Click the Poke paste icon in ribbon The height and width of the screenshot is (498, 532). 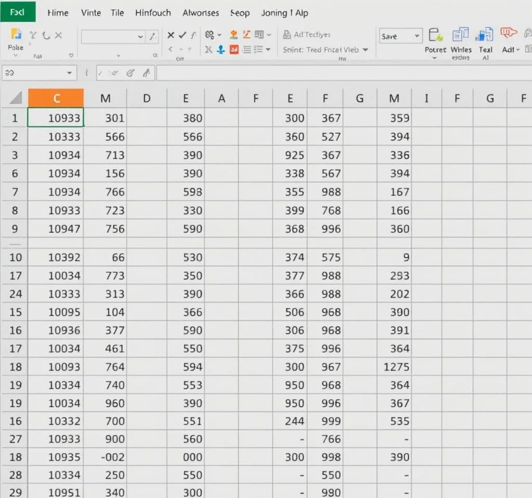point(16,36)
